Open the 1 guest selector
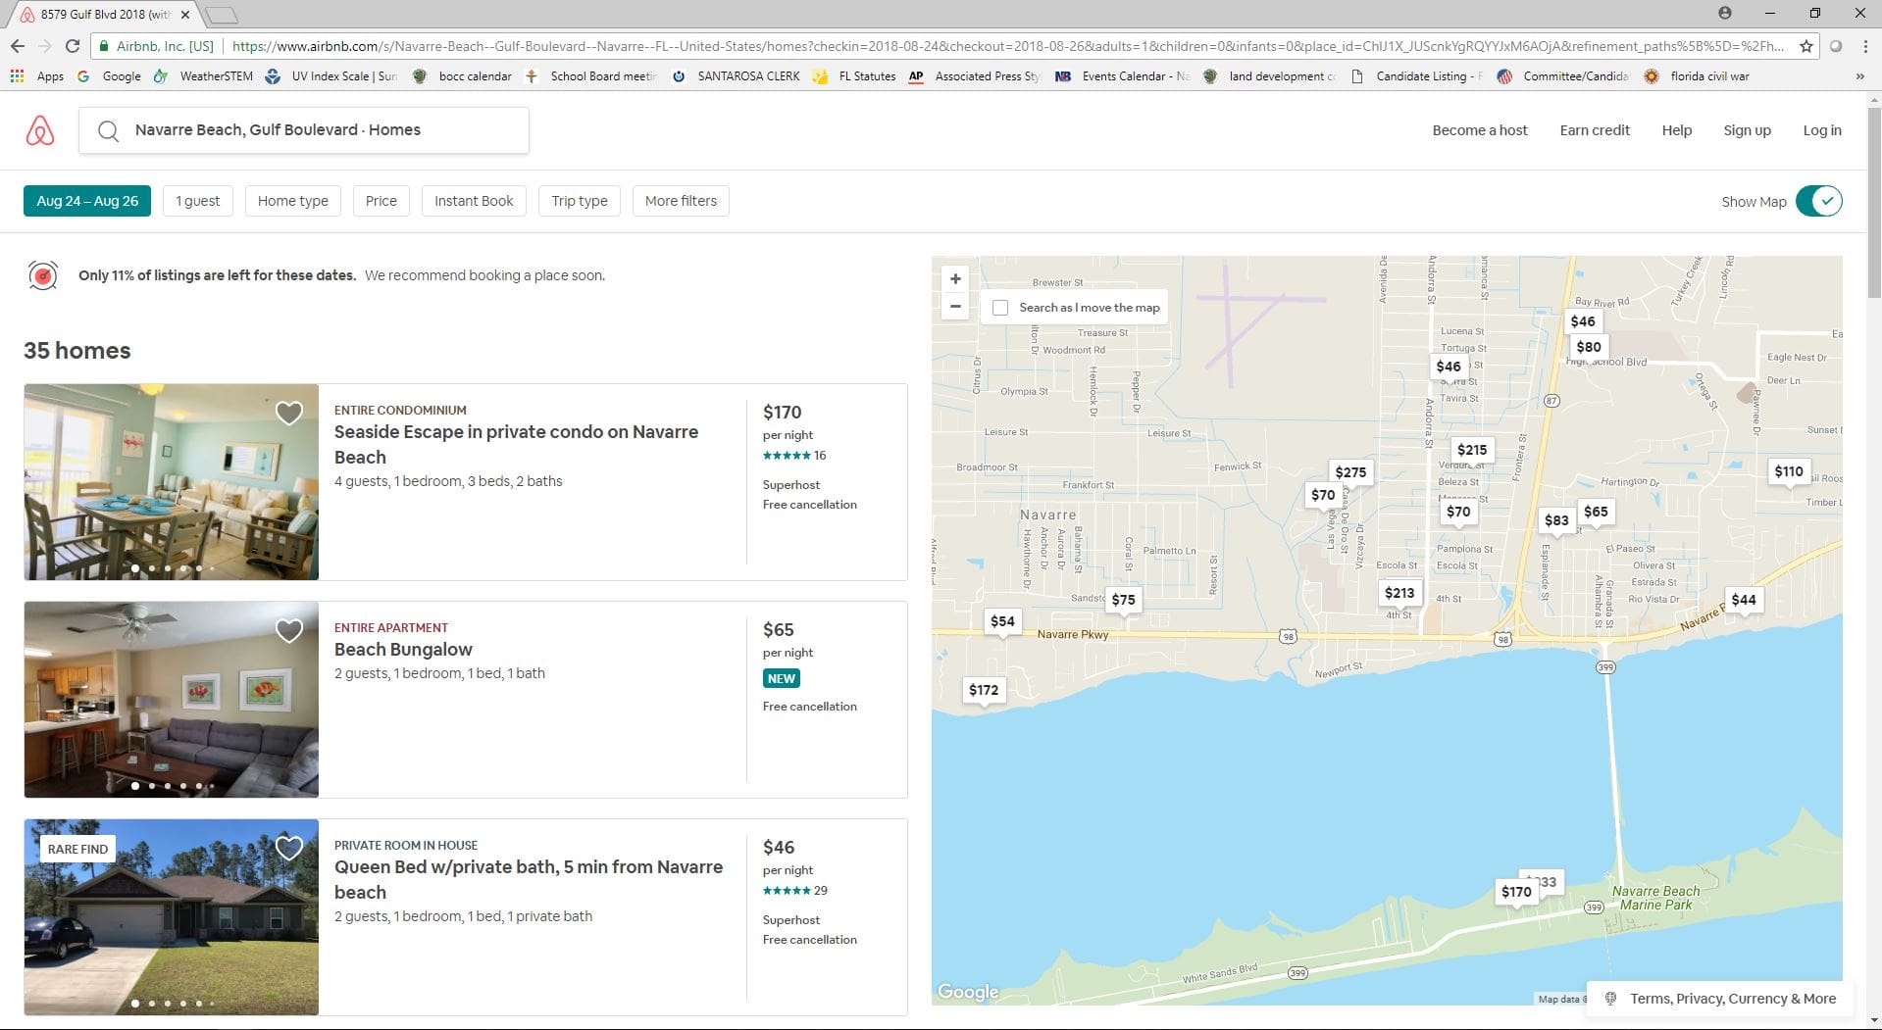Screen dimensions: 1882x1030 click(x=197, y=201)
